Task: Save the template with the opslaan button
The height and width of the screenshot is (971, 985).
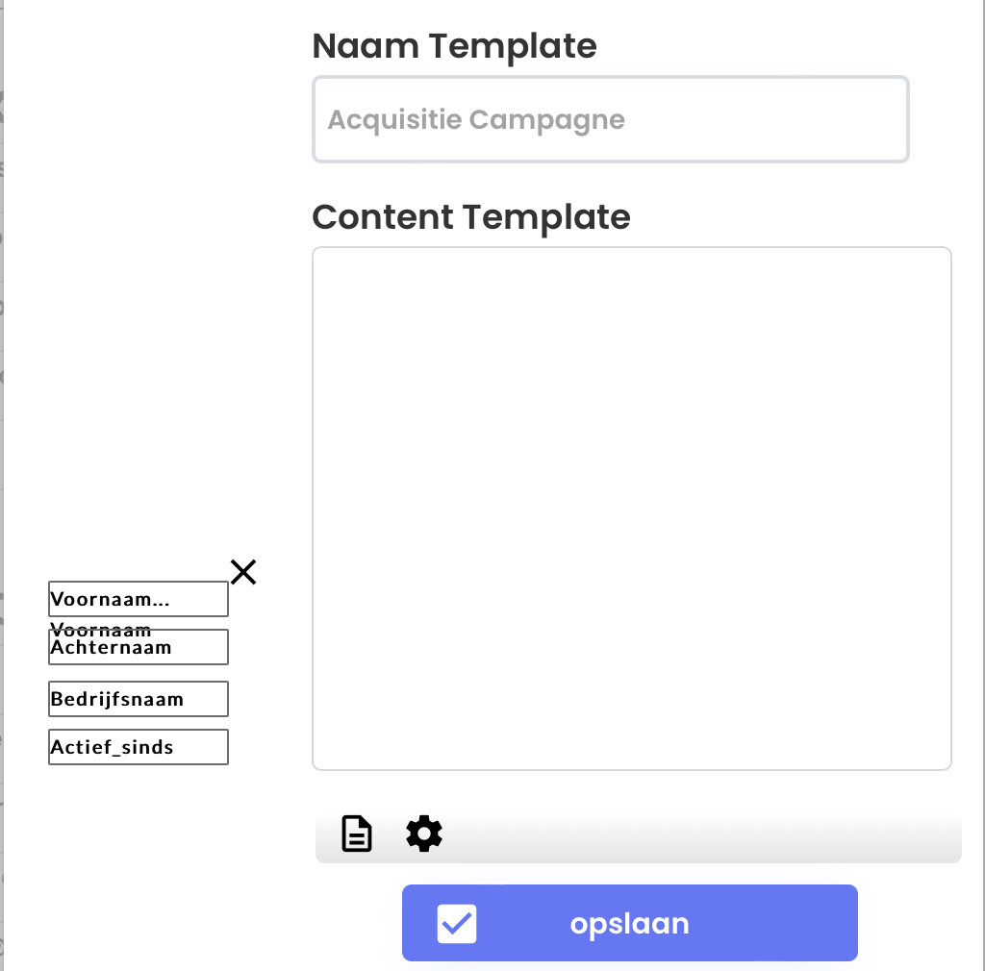Action: click(629, 923)
